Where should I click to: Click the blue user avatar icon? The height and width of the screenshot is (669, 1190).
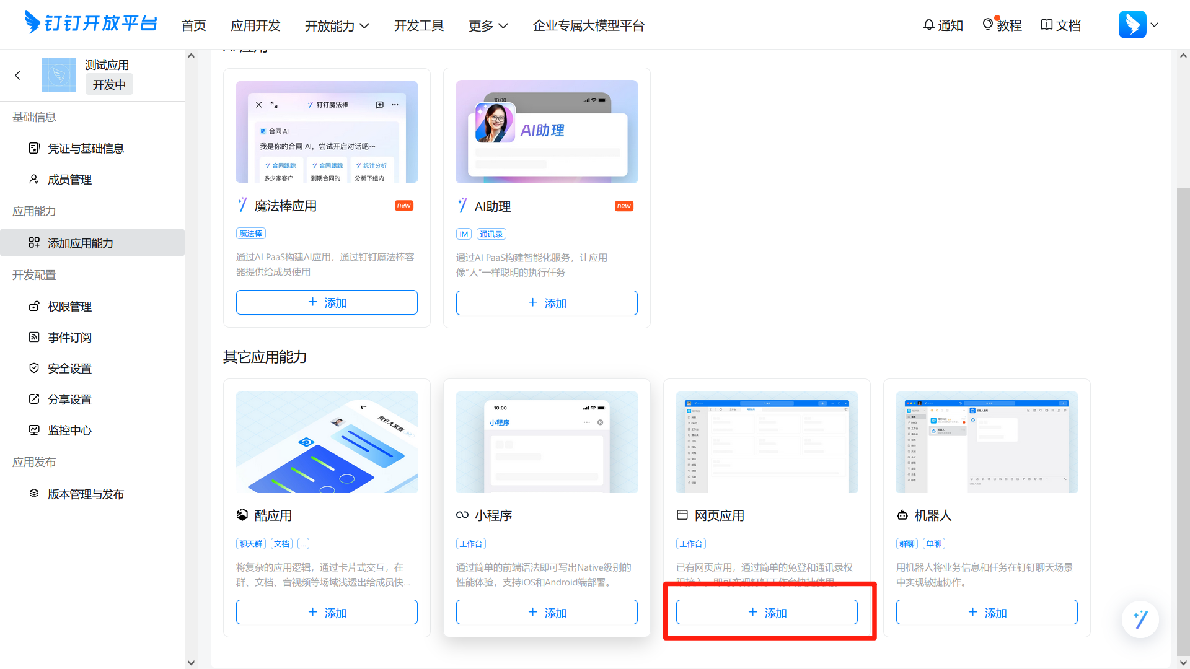tap(1132, 25)
